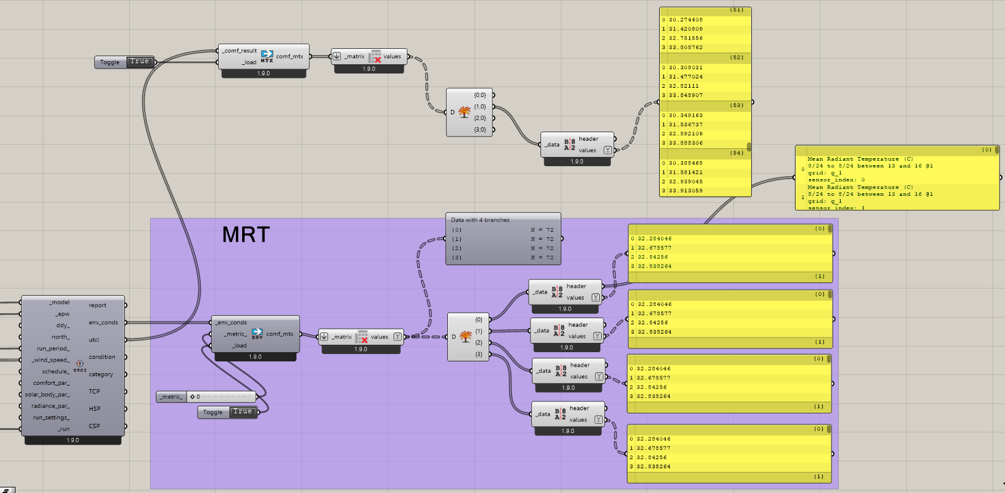The height and width of the screenshot is (493, 1005).
Task: Select the Mean Radiant Temperature header panel
Action: 896,178
